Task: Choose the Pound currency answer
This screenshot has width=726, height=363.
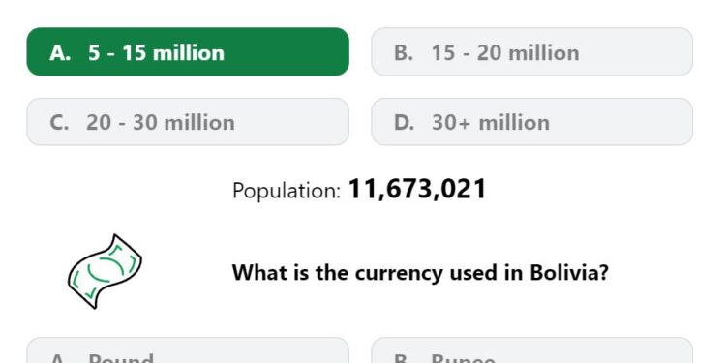Action: pos(188,350)
